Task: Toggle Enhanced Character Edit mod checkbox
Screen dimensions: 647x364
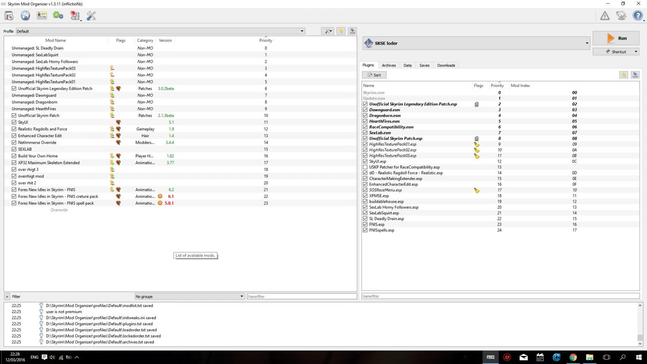Action: [x=14, y=136]
